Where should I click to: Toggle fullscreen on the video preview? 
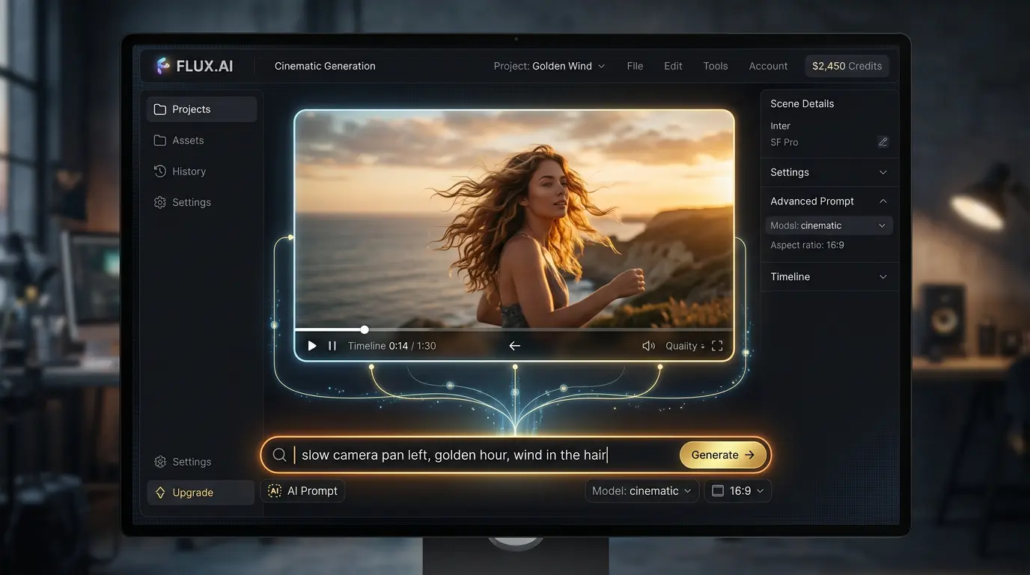click(x=716, y=345)
